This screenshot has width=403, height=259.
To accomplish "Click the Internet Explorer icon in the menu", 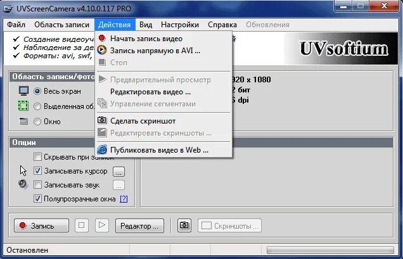I will tap(102, 149).
